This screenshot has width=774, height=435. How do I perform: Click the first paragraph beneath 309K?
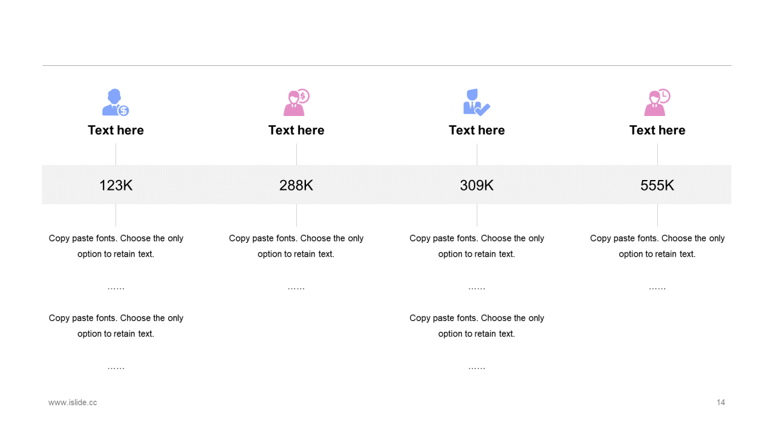click(476, 246)
